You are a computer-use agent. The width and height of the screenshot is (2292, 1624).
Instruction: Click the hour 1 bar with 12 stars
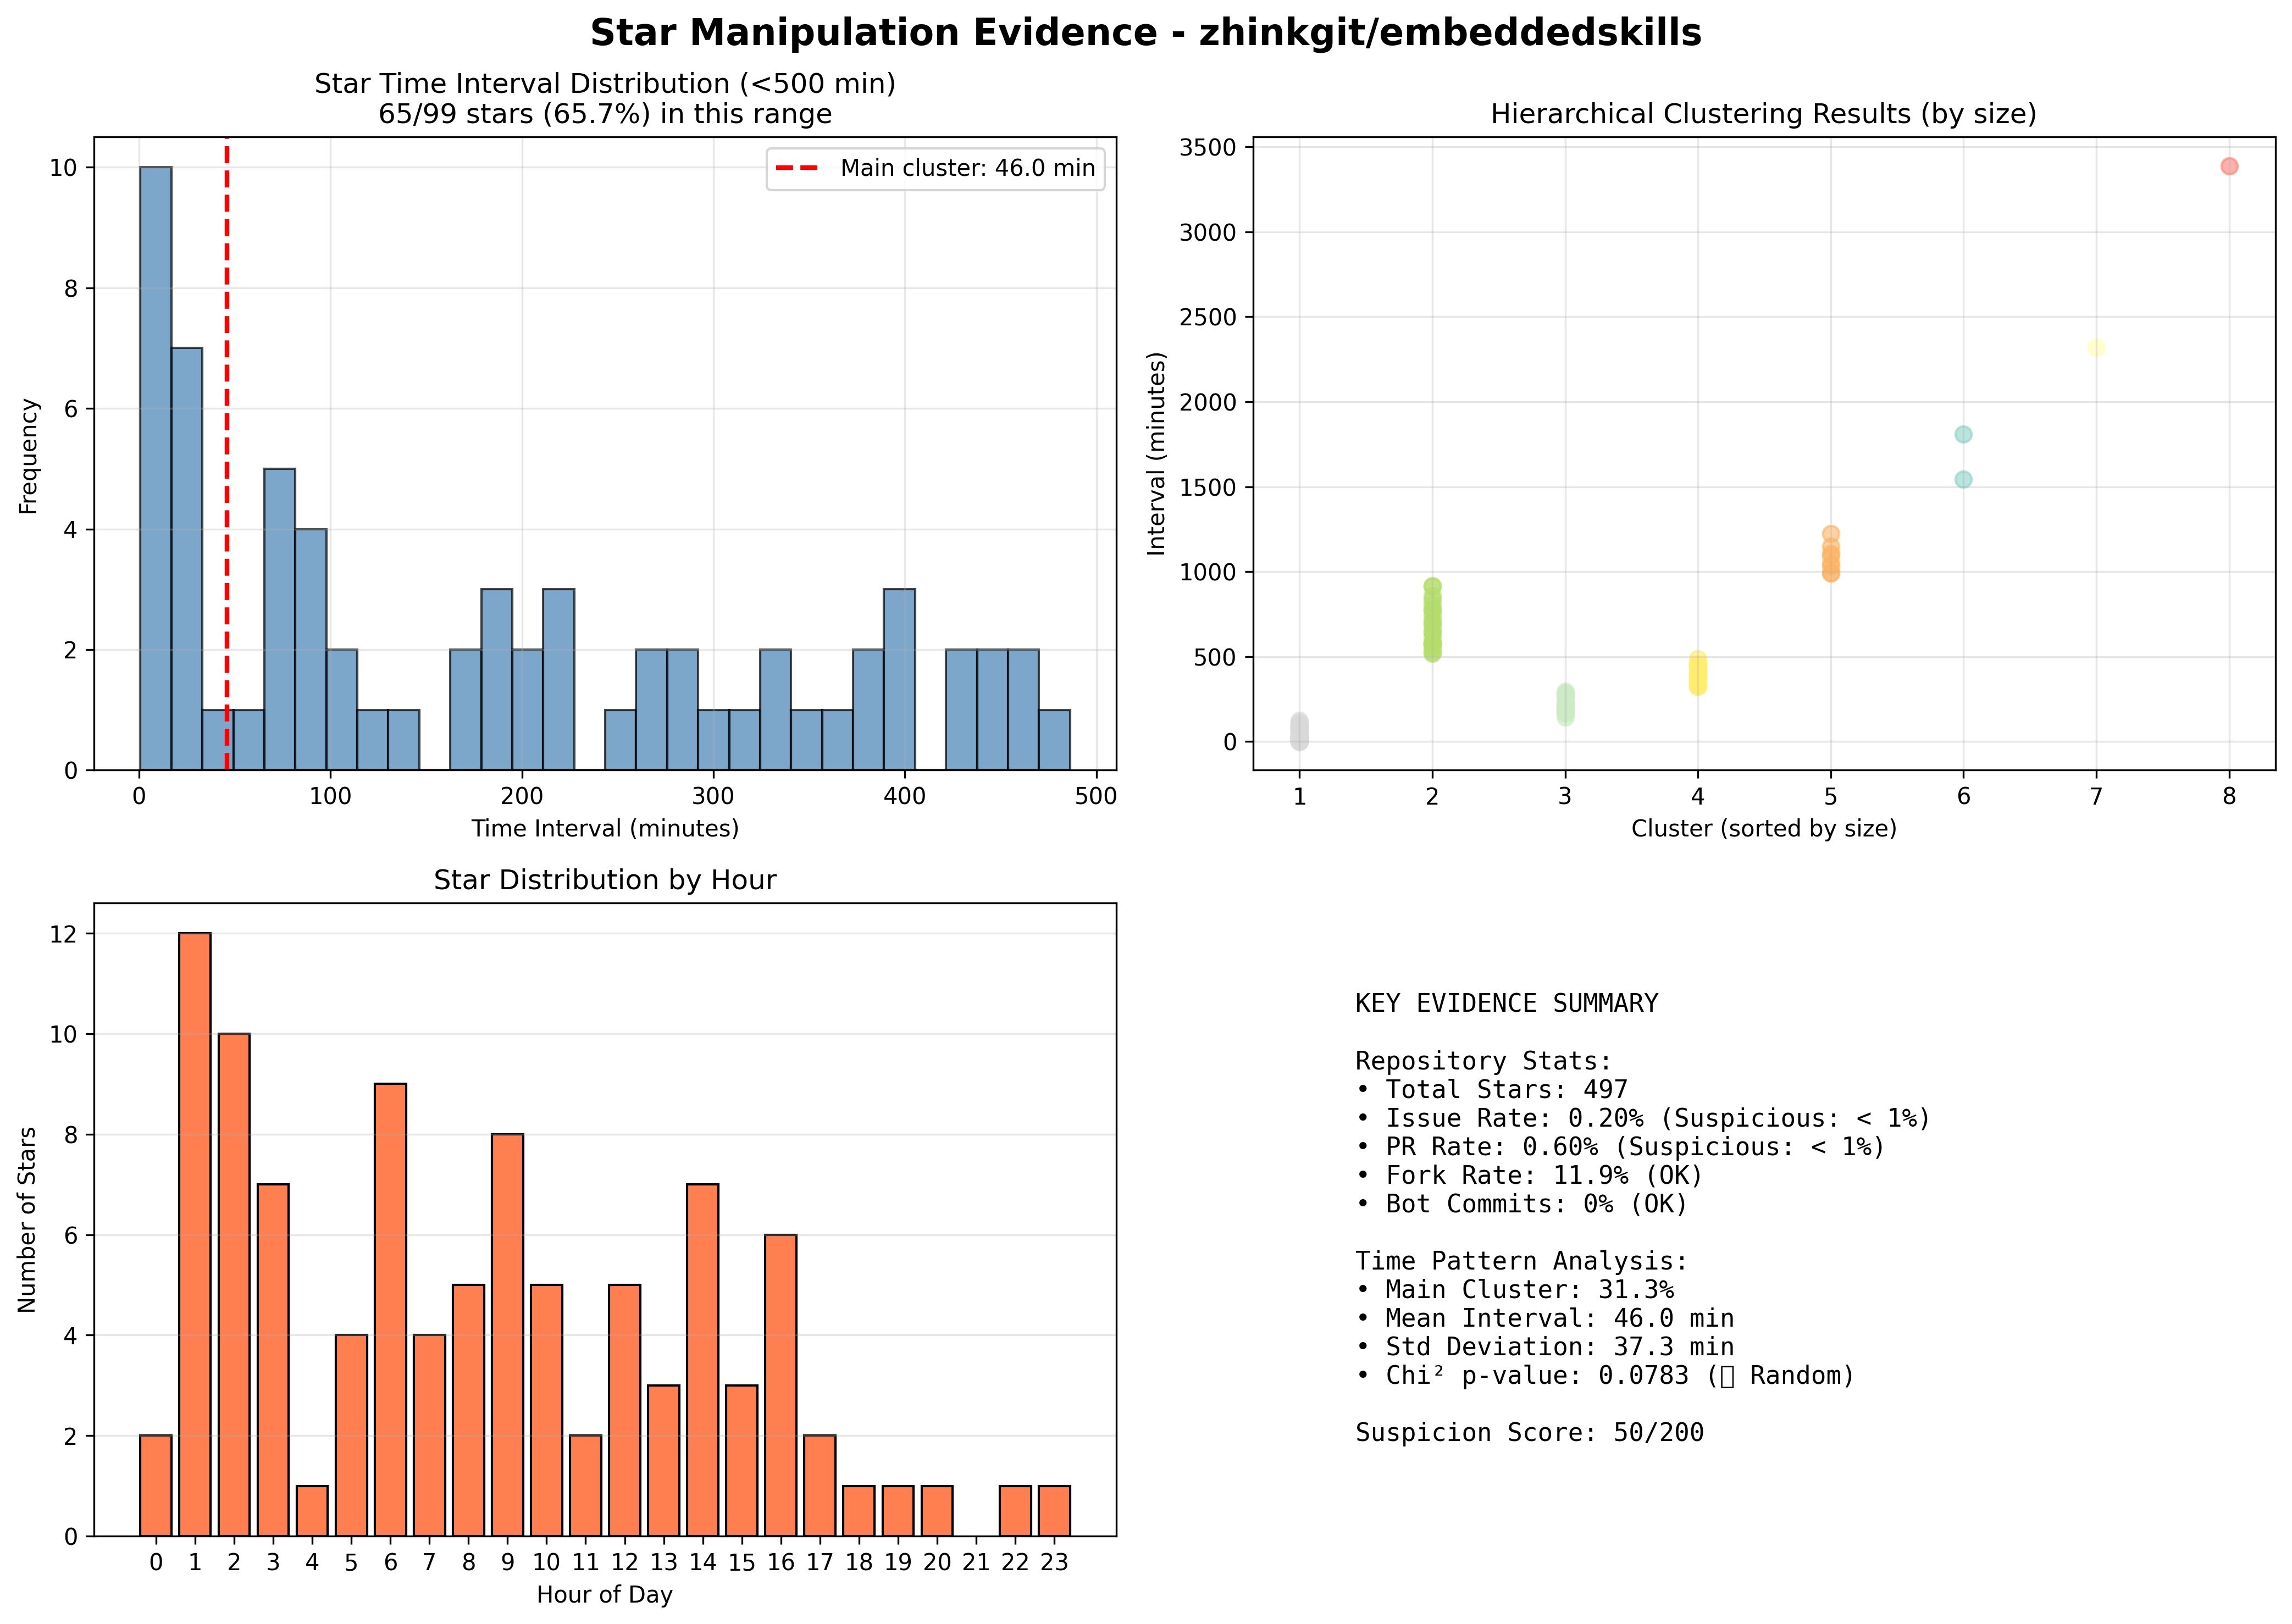tap(195, 1234)
